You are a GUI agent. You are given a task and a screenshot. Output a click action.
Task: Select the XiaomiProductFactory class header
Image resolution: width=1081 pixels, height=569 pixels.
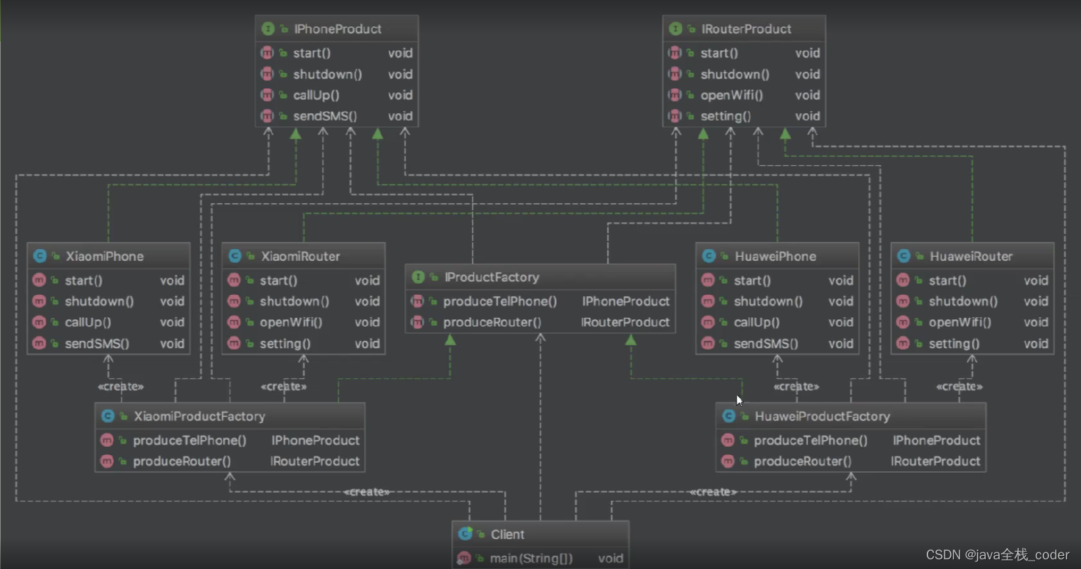coord(230,416)
